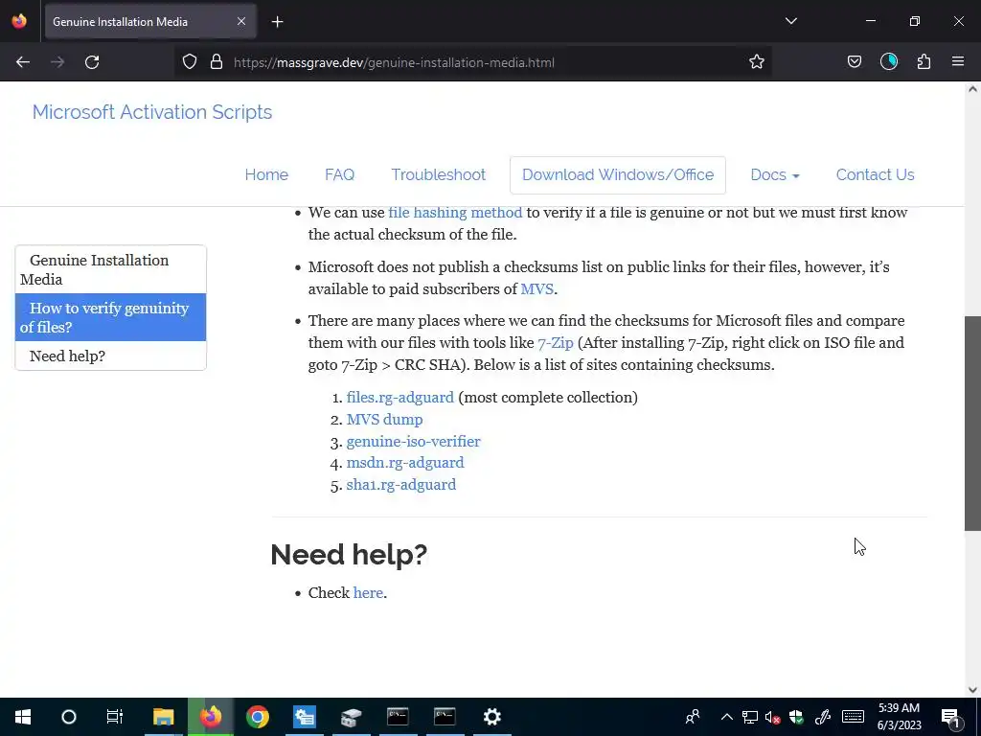Image resolution: width=981 pixels, height=736 pixels.
Task: Reload the page with the refresh icon
Action: (92, 62)
